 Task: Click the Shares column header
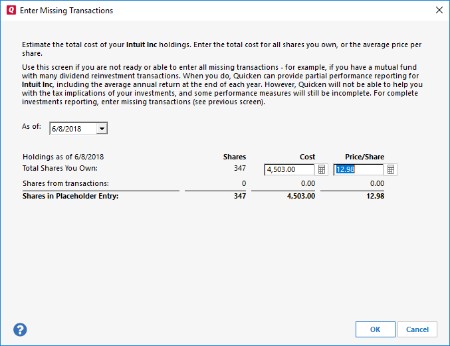(235, 157)
